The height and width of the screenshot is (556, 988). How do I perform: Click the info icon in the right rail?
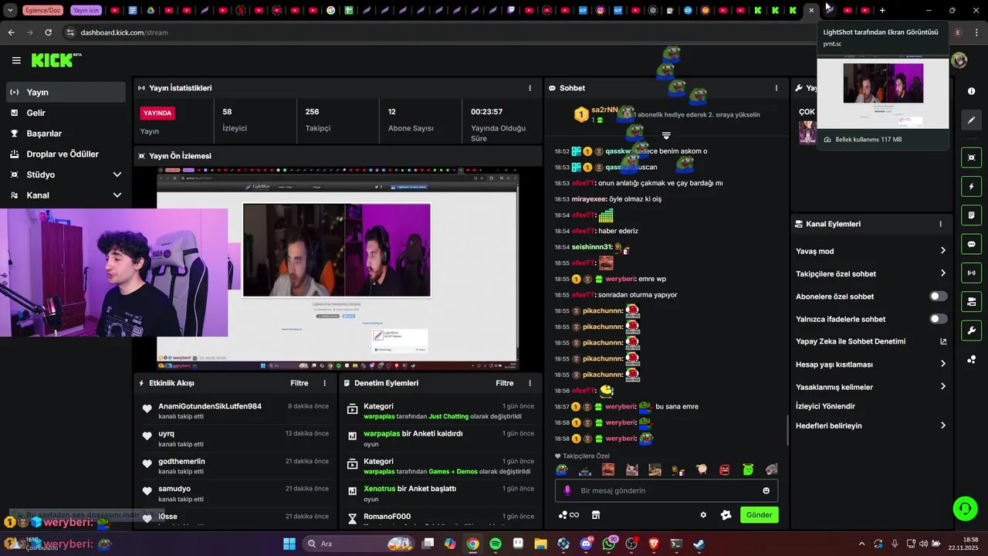click(971, 91)
